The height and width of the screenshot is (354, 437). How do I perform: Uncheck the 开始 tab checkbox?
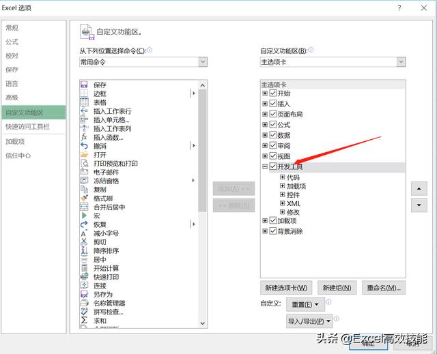273,93
